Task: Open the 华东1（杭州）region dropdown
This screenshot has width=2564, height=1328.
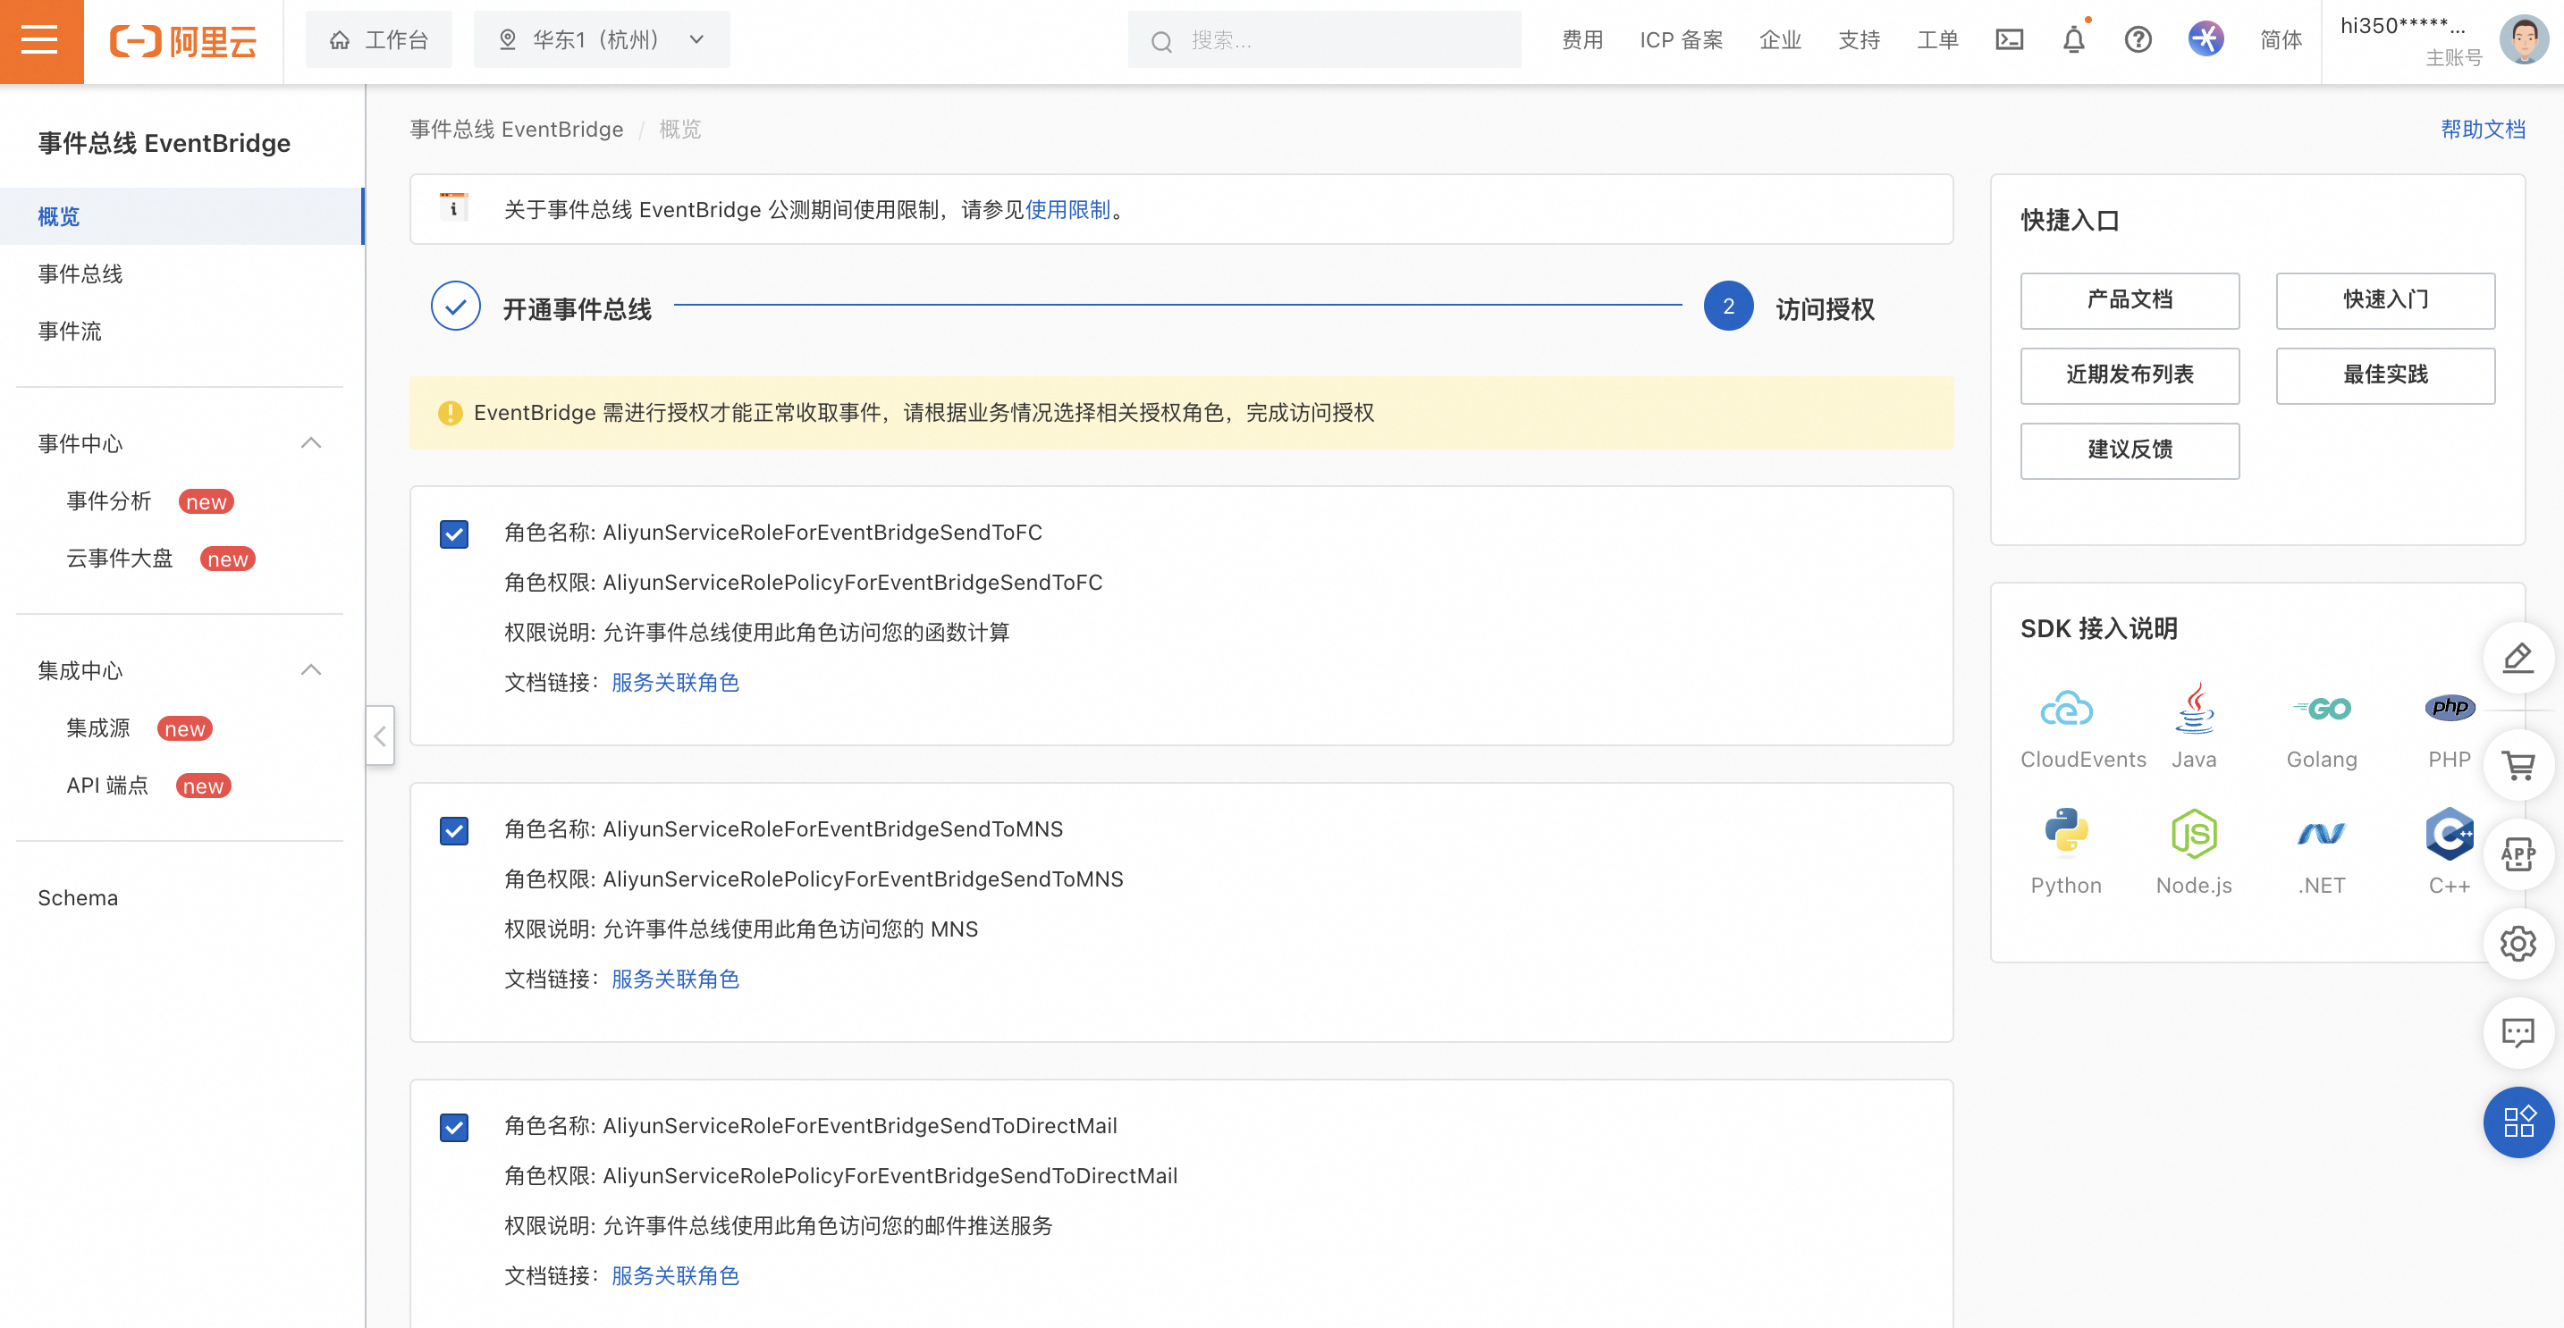Action: 601,40
